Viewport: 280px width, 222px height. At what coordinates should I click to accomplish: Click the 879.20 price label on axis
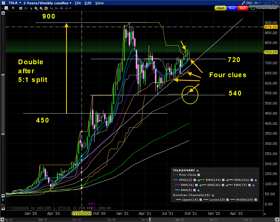pos(271,27)
